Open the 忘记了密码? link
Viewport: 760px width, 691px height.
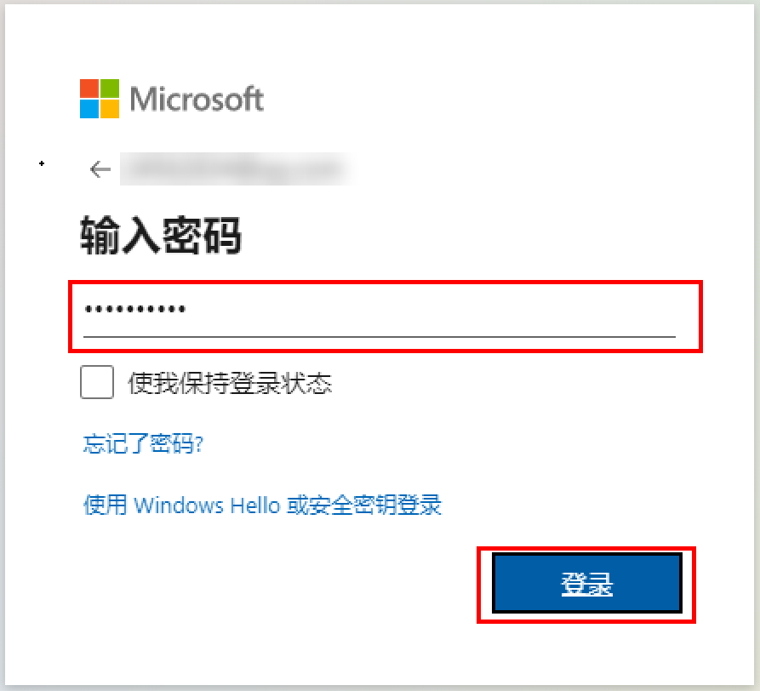[143, 443]
